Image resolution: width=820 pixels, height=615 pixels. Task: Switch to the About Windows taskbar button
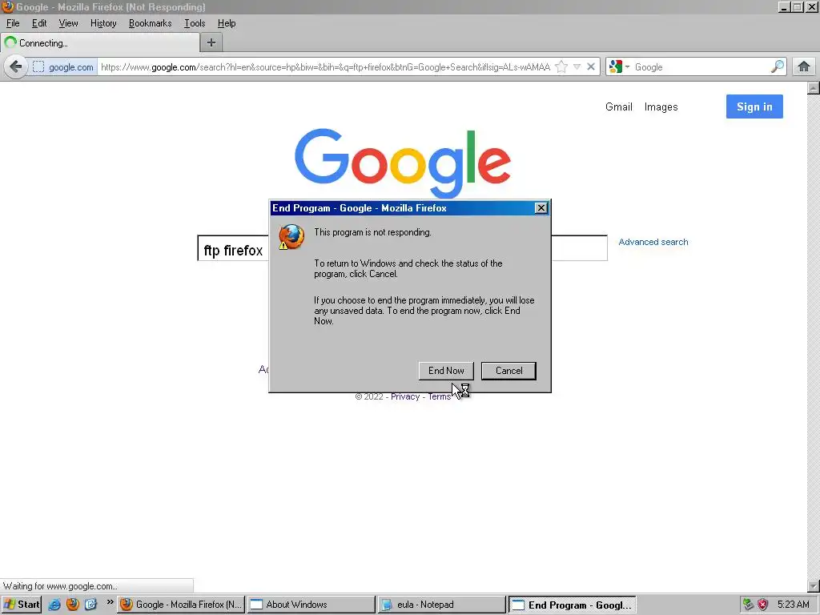(x=312, y=605)
